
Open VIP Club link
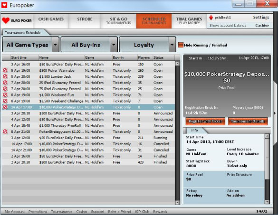tap(142, 212)
